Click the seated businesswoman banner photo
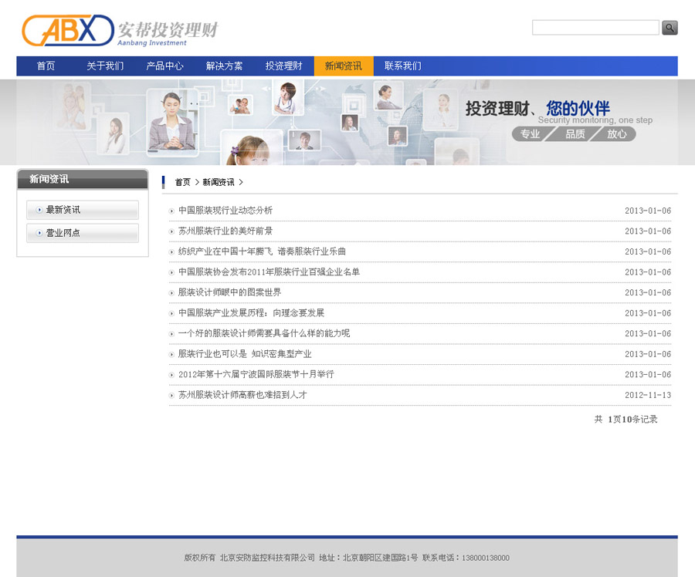Screen dimensions: 695x577 [172, 122]
